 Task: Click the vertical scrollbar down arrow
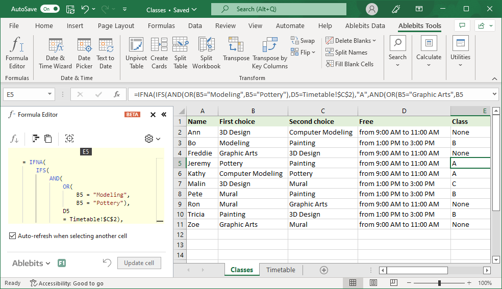496,259
